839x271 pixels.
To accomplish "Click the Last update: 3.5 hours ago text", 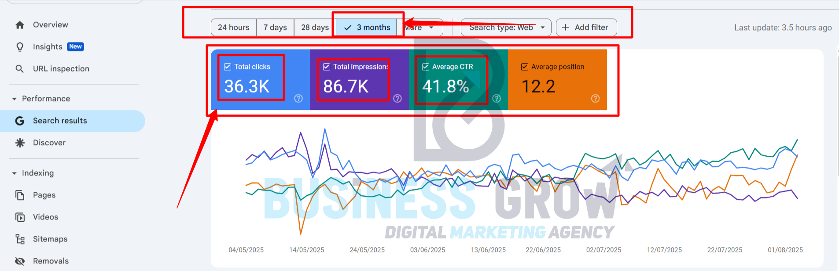I will tap(783, 28).
